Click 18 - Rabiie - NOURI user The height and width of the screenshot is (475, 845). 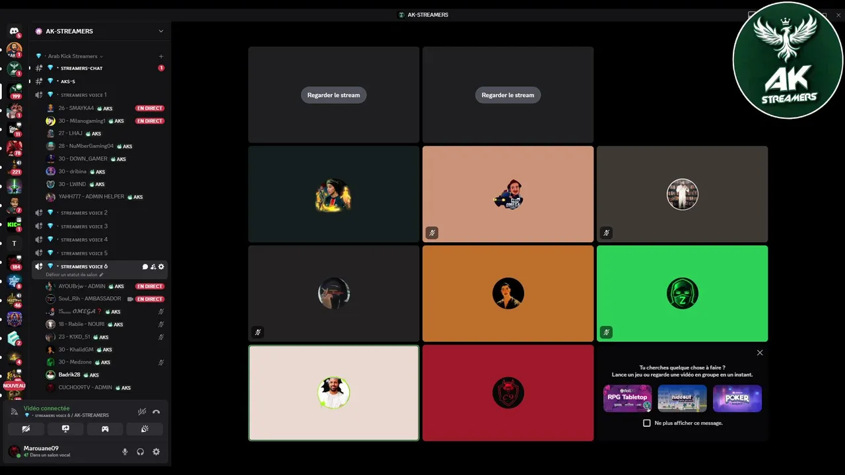[106, 325]
